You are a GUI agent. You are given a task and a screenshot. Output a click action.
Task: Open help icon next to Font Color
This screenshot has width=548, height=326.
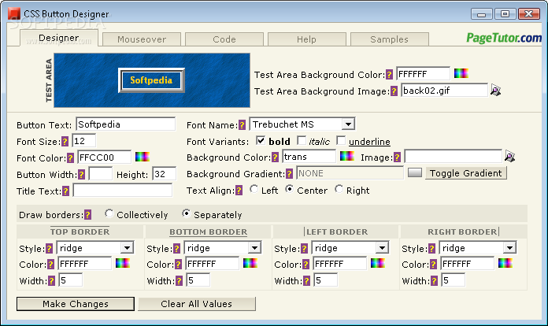tap(70, 158)
